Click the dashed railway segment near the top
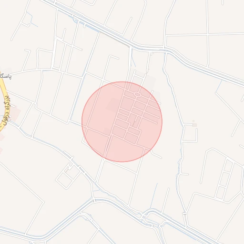Screen dimensions: 244x244 pyautogui.click(x=114, y=40)
